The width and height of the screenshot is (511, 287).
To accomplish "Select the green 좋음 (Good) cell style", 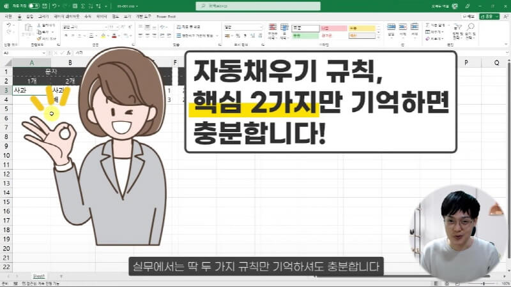I will [x=305, y=36].
